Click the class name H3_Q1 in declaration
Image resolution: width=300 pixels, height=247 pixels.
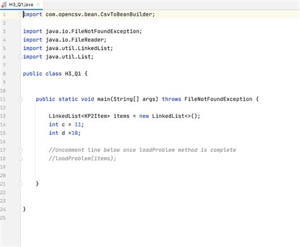[73, 73]
